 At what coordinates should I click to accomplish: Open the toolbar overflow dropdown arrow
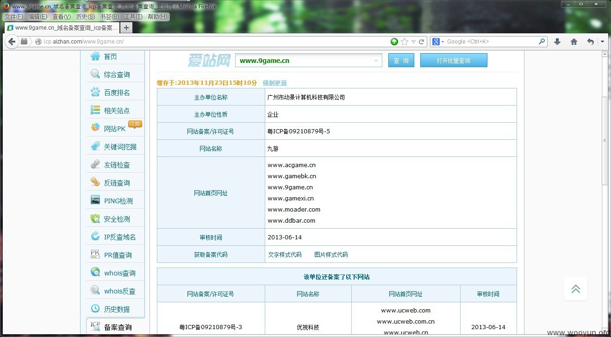[602, 42]
